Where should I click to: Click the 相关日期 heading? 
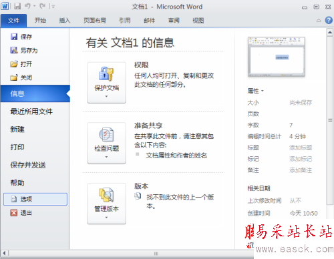[x=259, y=188]
